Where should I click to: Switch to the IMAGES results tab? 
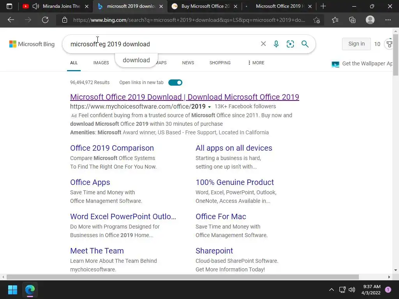(x=101, y=63)
